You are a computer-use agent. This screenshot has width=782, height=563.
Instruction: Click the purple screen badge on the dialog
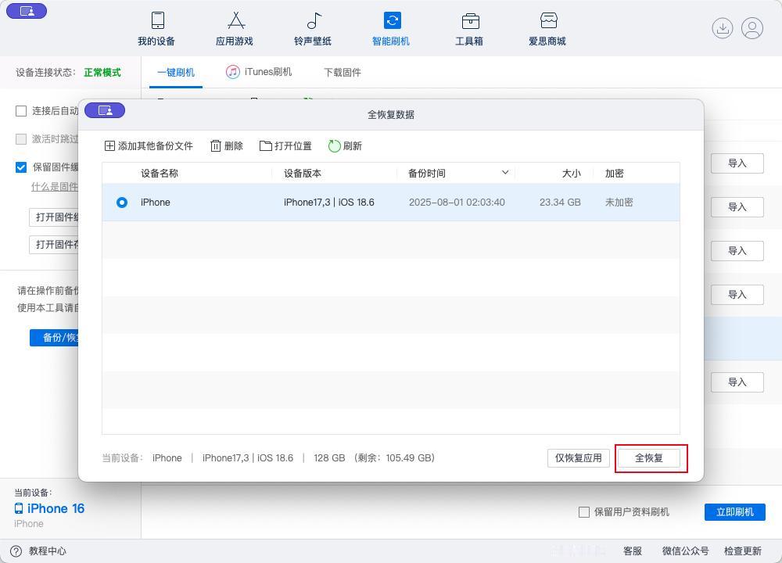(x=105, y=110)
